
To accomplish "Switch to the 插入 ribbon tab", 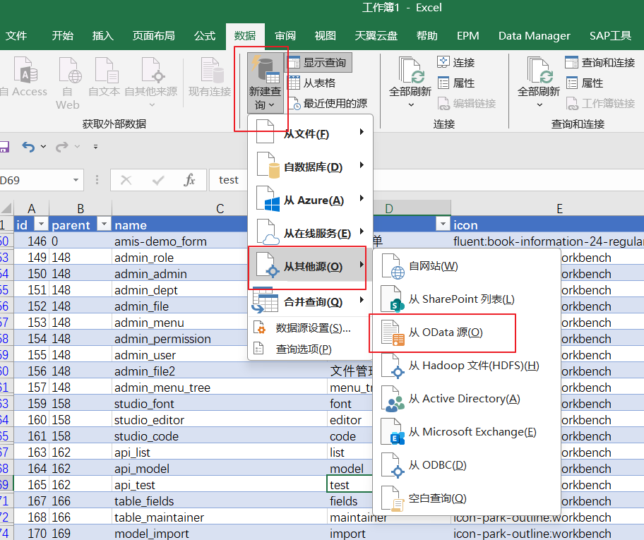I will (103, 36).
